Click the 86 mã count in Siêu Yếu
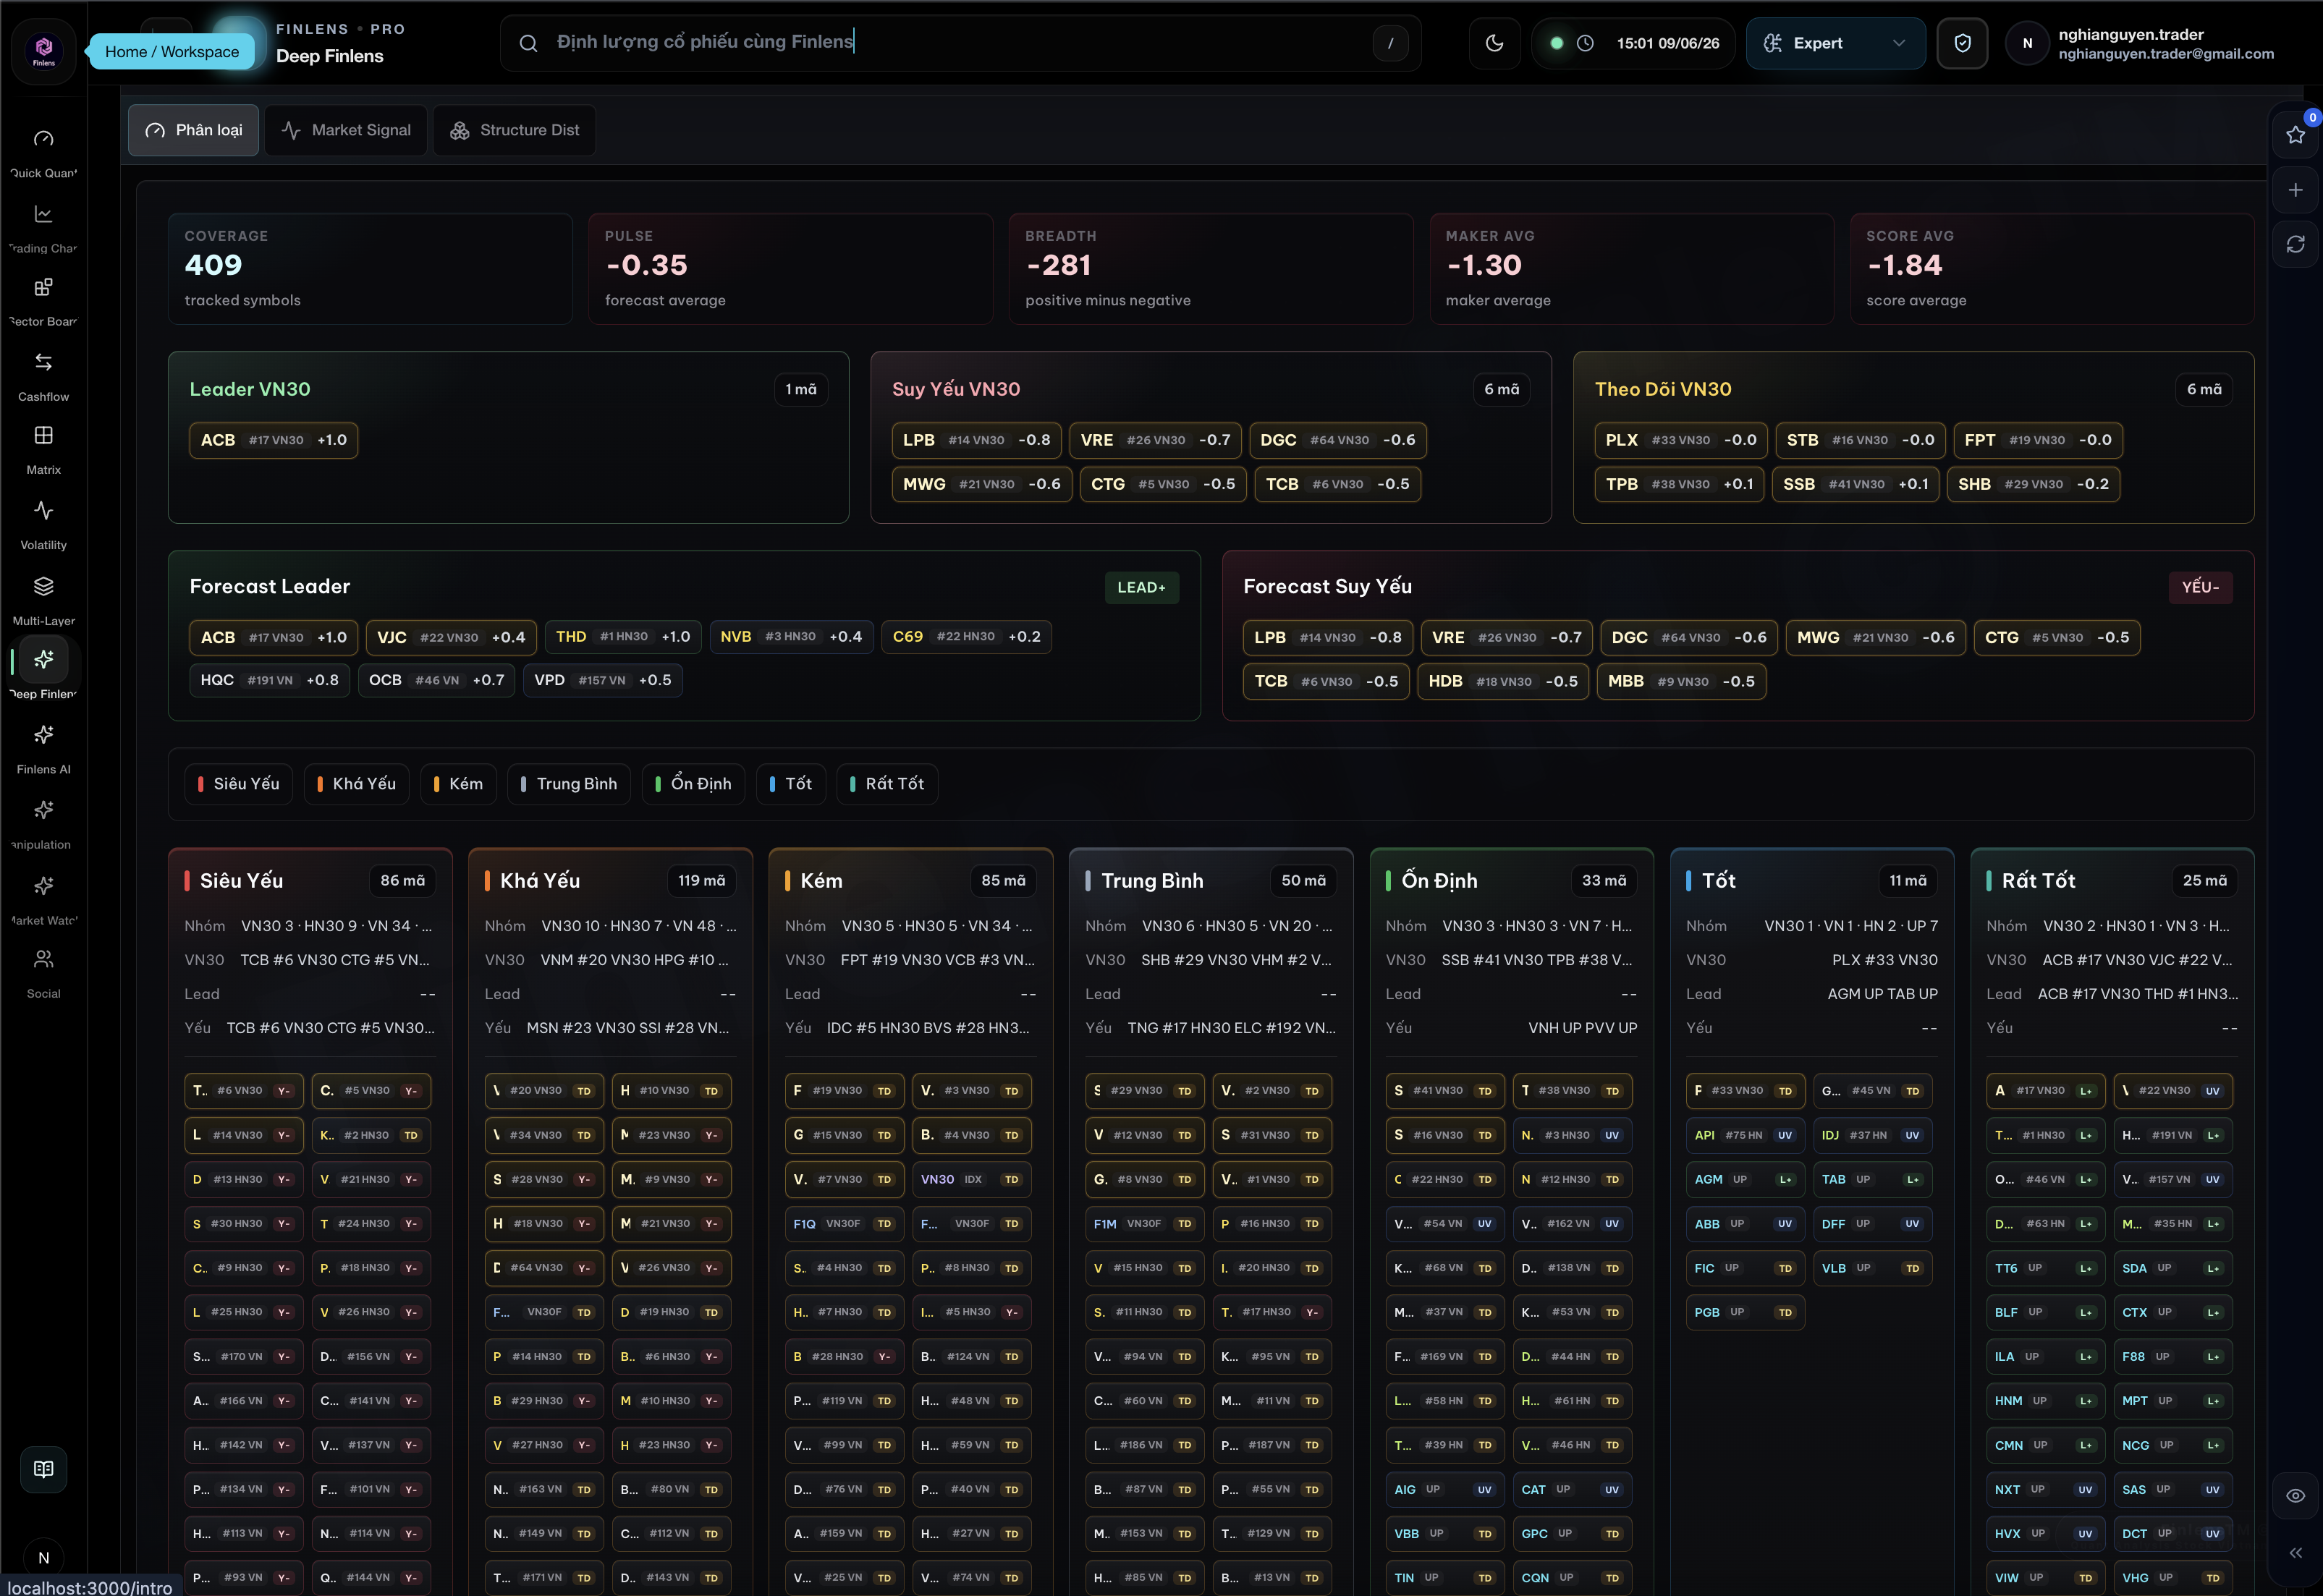The width and height of the screenshot is (2323, 1596). coord(402,880)
